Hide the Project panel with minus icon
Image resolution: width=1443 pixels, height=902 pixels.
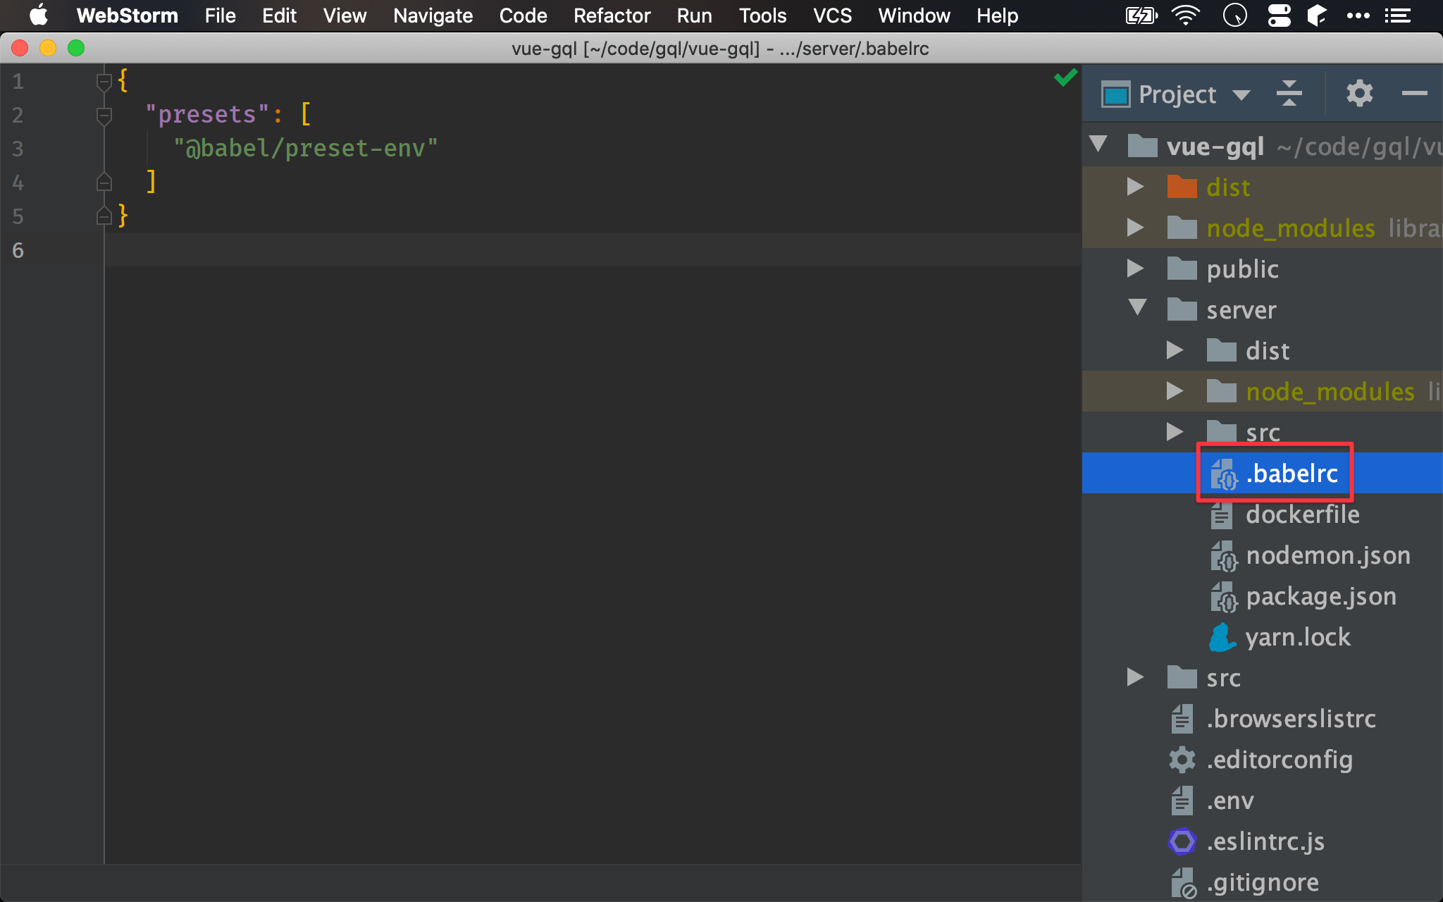coord(1414,94)
